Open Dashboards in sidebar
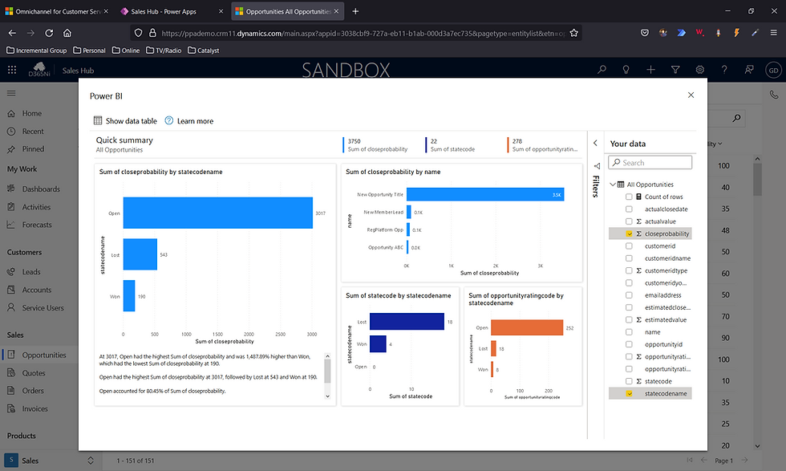This screenshot has height=471, width=786. click(41, 189)
